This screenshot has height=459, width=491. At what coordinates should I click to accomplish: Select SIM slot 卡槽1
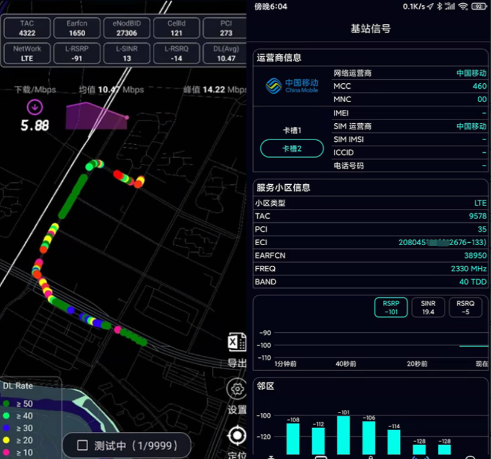click(x=292, y=130)
